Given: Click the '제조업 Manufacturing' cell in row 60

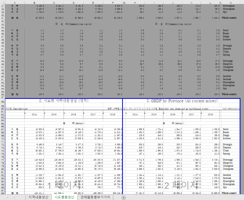Looking at the screenshot, I should [16, 109].
